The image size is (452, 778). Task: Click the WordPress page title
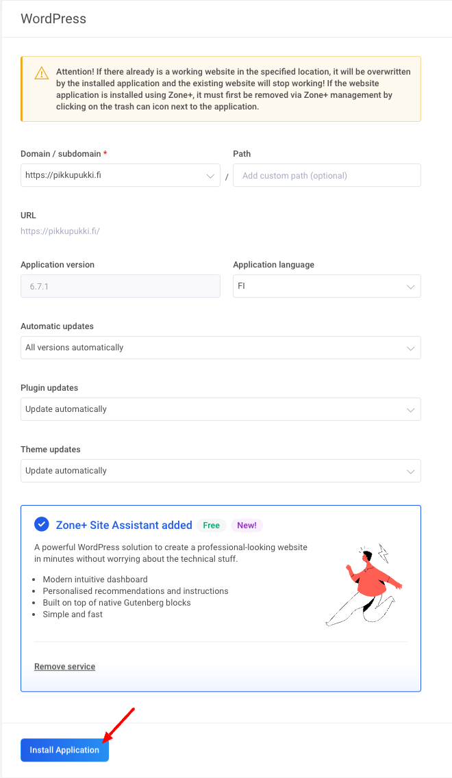point(53,18)
